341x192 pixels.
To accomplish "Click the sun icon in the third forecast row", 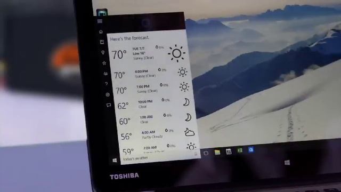I will click(184, 87).
